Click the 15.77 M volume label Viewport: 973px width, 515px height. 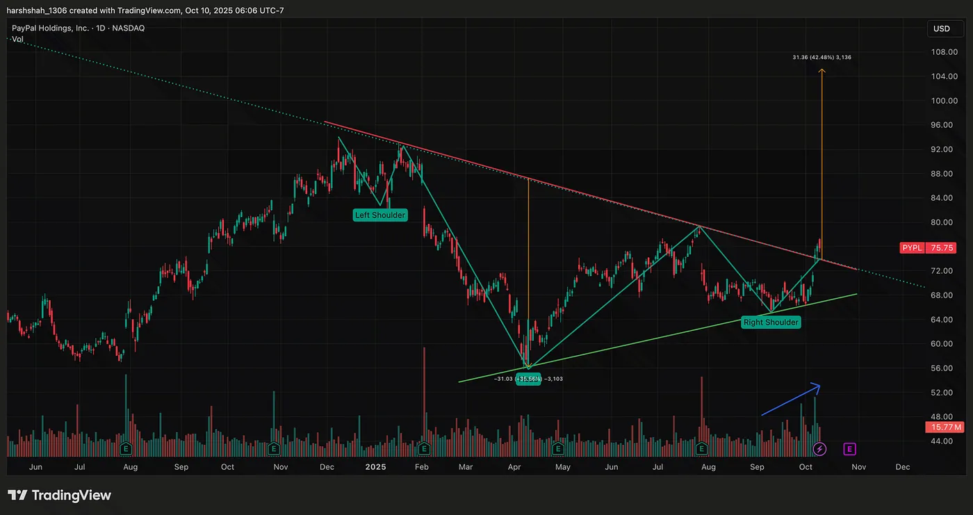coord(945,427)
